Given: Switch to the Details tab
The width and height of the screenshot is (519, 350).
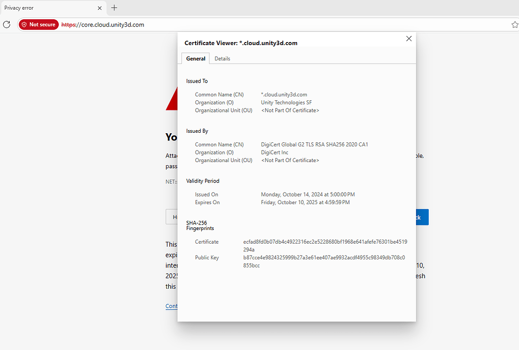Looking at the screenshot, I should click(222, 58).
